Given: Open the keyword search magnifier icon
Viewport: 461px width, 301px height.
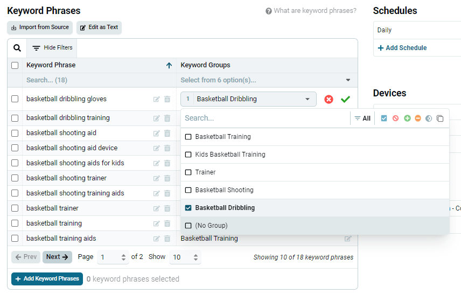Looking at the screenshot, I should 17,48.
